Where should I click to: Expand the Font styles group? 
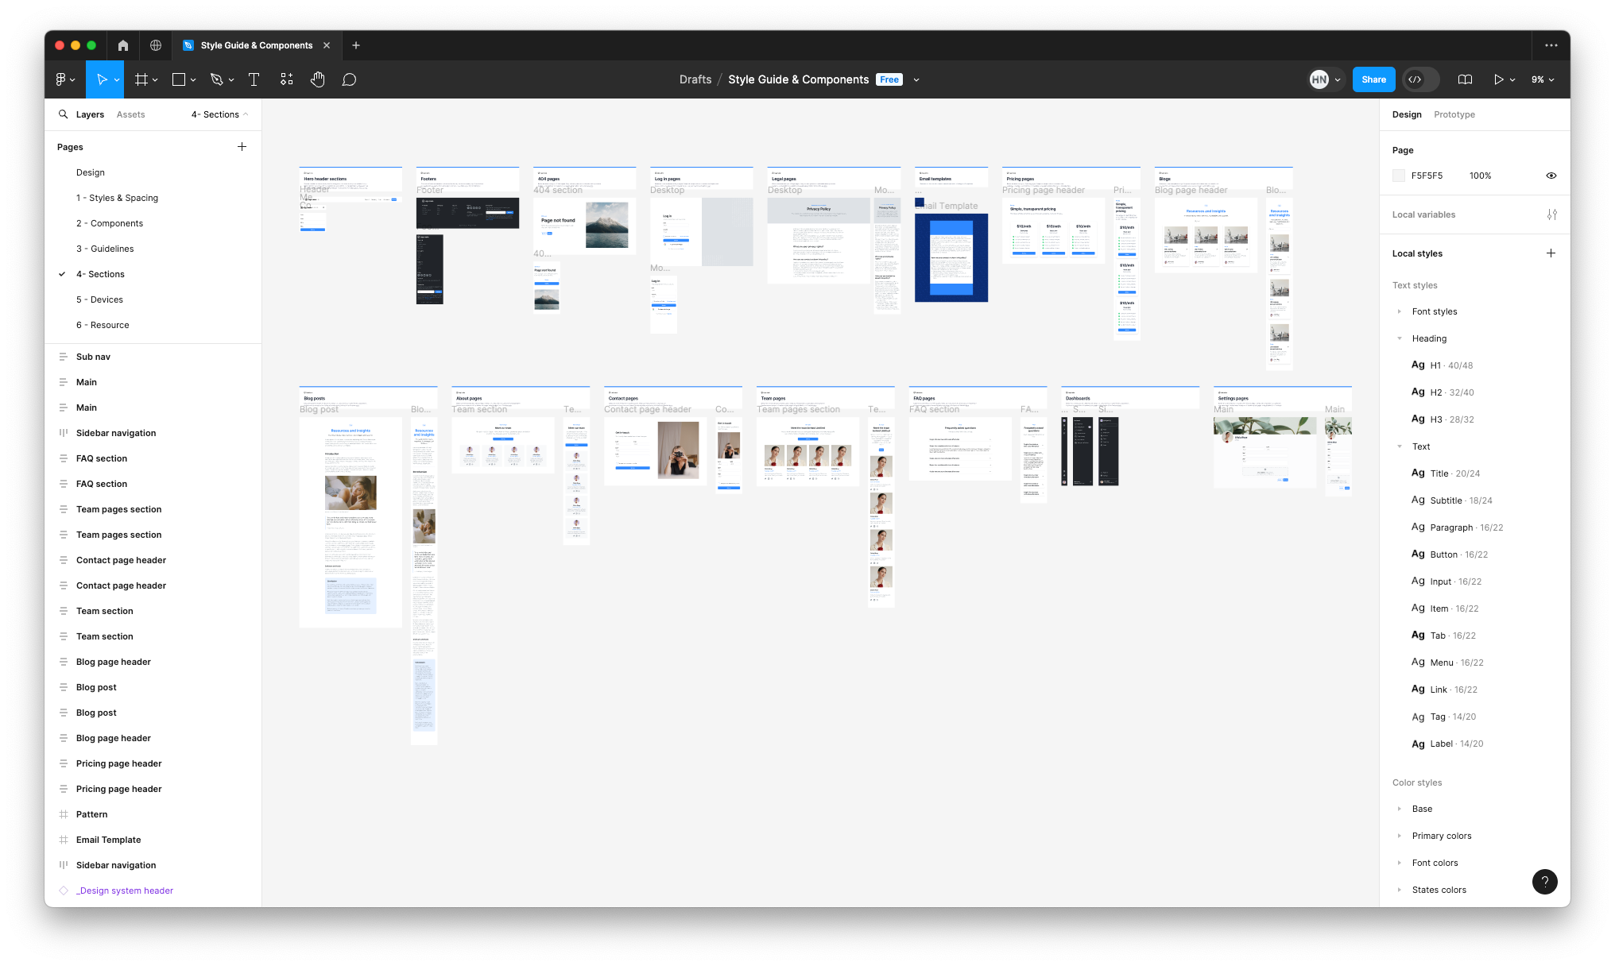click(1399, 311)
